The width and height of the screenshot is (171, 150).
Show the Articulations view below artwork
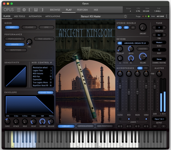(x=85, y=126)
